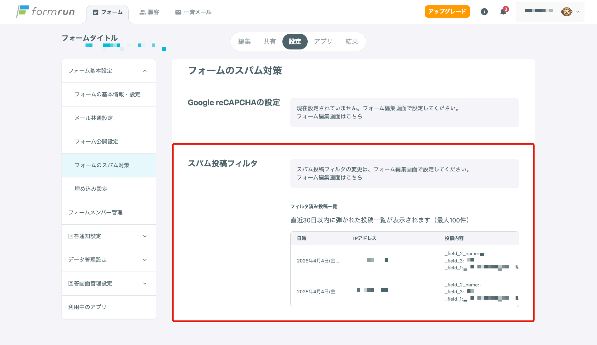Click the フォームタイトル heading
The width and height of the screenshot is (597, 345).
click(90, 38)
